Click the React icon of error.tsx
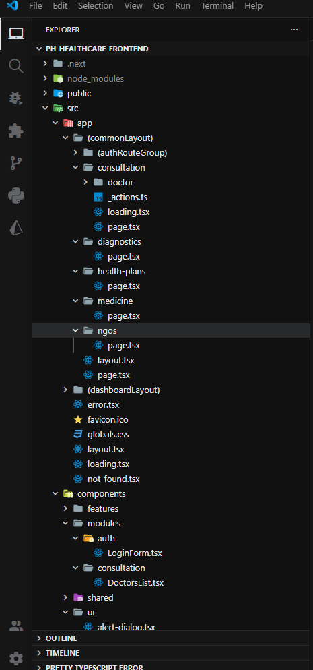 click(77, 404)
